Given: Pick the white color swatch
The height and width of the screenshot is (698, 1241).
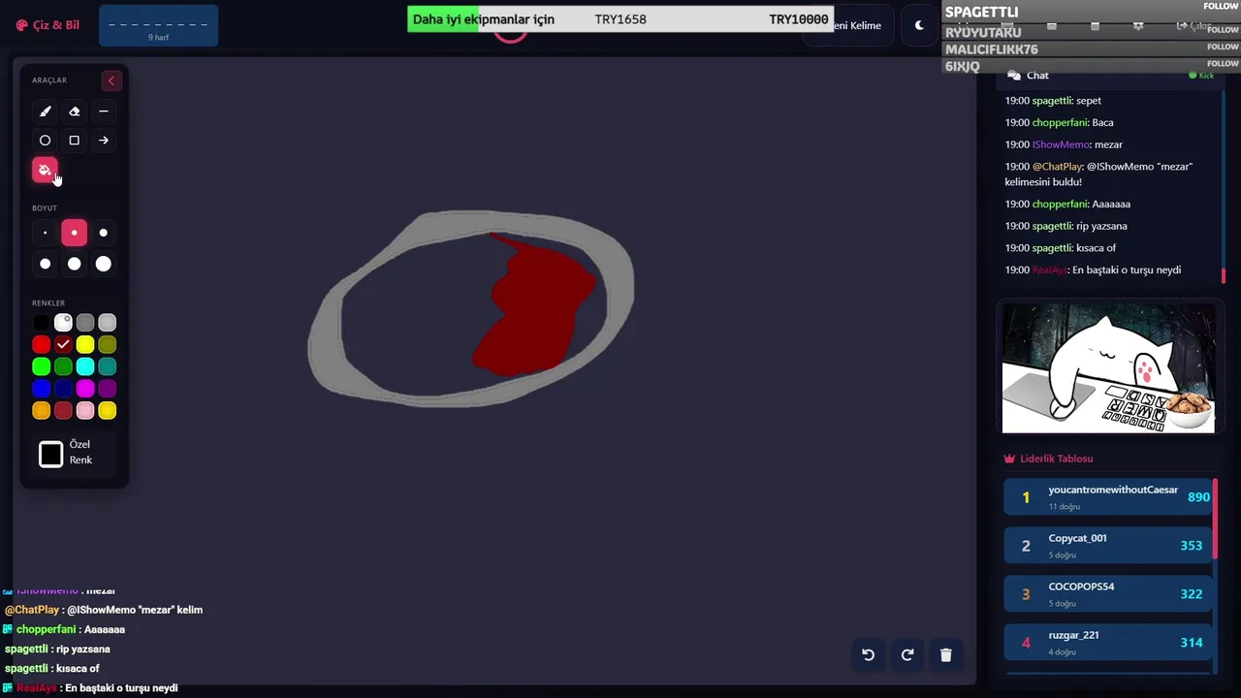Looking at the screenshot, I should point(63,323).
